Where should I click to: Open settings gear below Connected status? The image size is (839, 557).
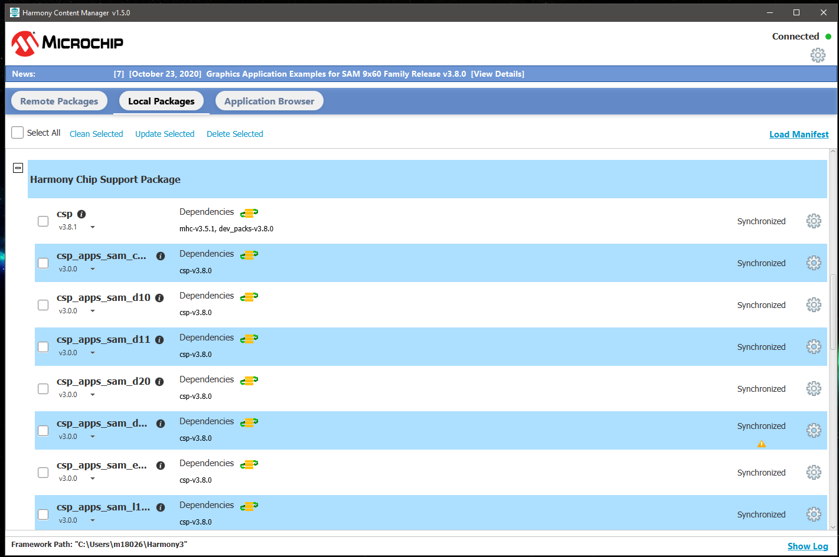[x=818, y=55]
